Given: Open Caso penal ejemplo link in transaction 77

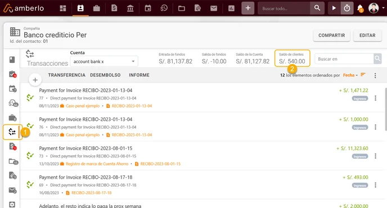Looking at the screenshot, I should click(x=83, y=106).
